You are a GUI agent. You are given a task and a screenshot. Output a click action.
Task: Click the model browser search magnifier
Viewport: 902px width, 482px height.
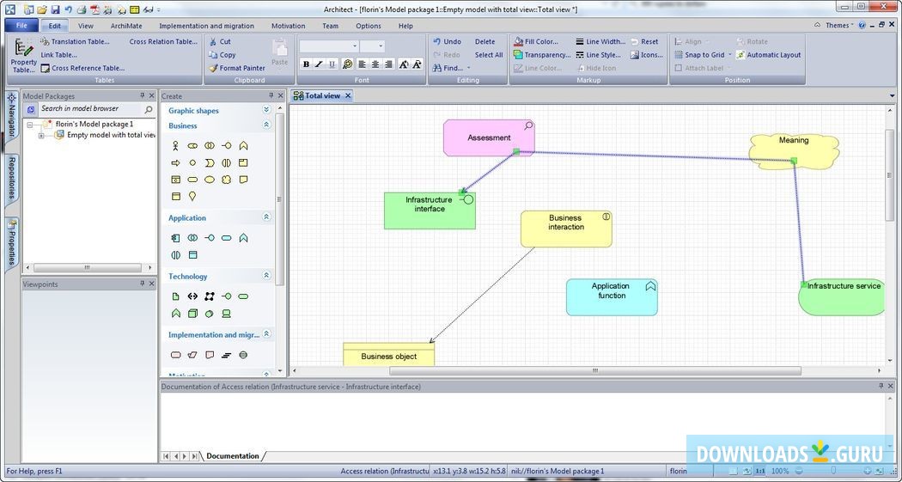tap(149, 109)
